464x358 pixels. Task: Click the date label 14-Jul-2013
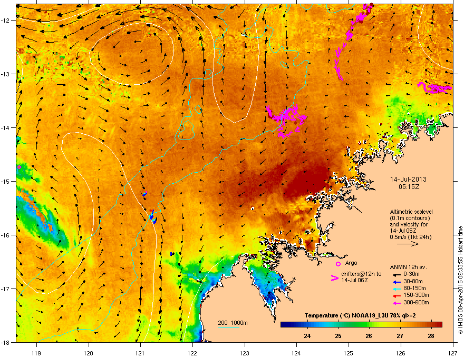(x=408, y=180)
